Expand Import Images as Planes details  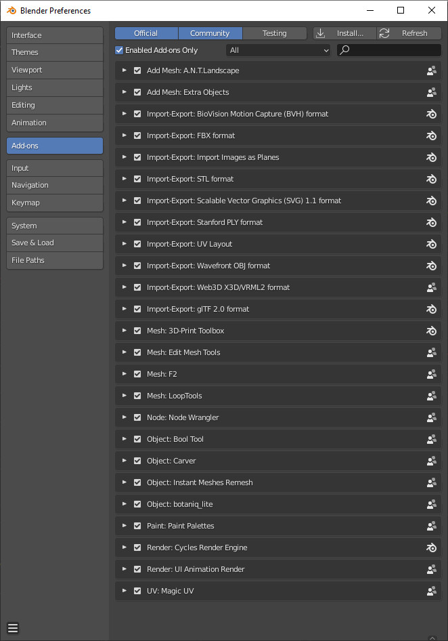pos(125,157)
